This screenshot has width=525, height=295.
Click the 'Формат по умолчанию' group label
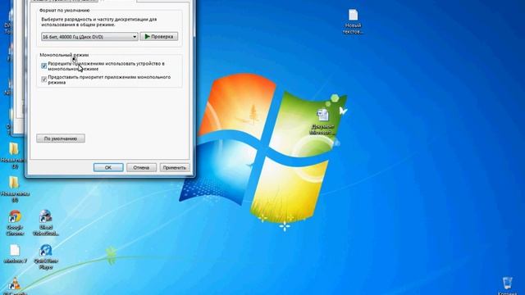tap(65, 11)
